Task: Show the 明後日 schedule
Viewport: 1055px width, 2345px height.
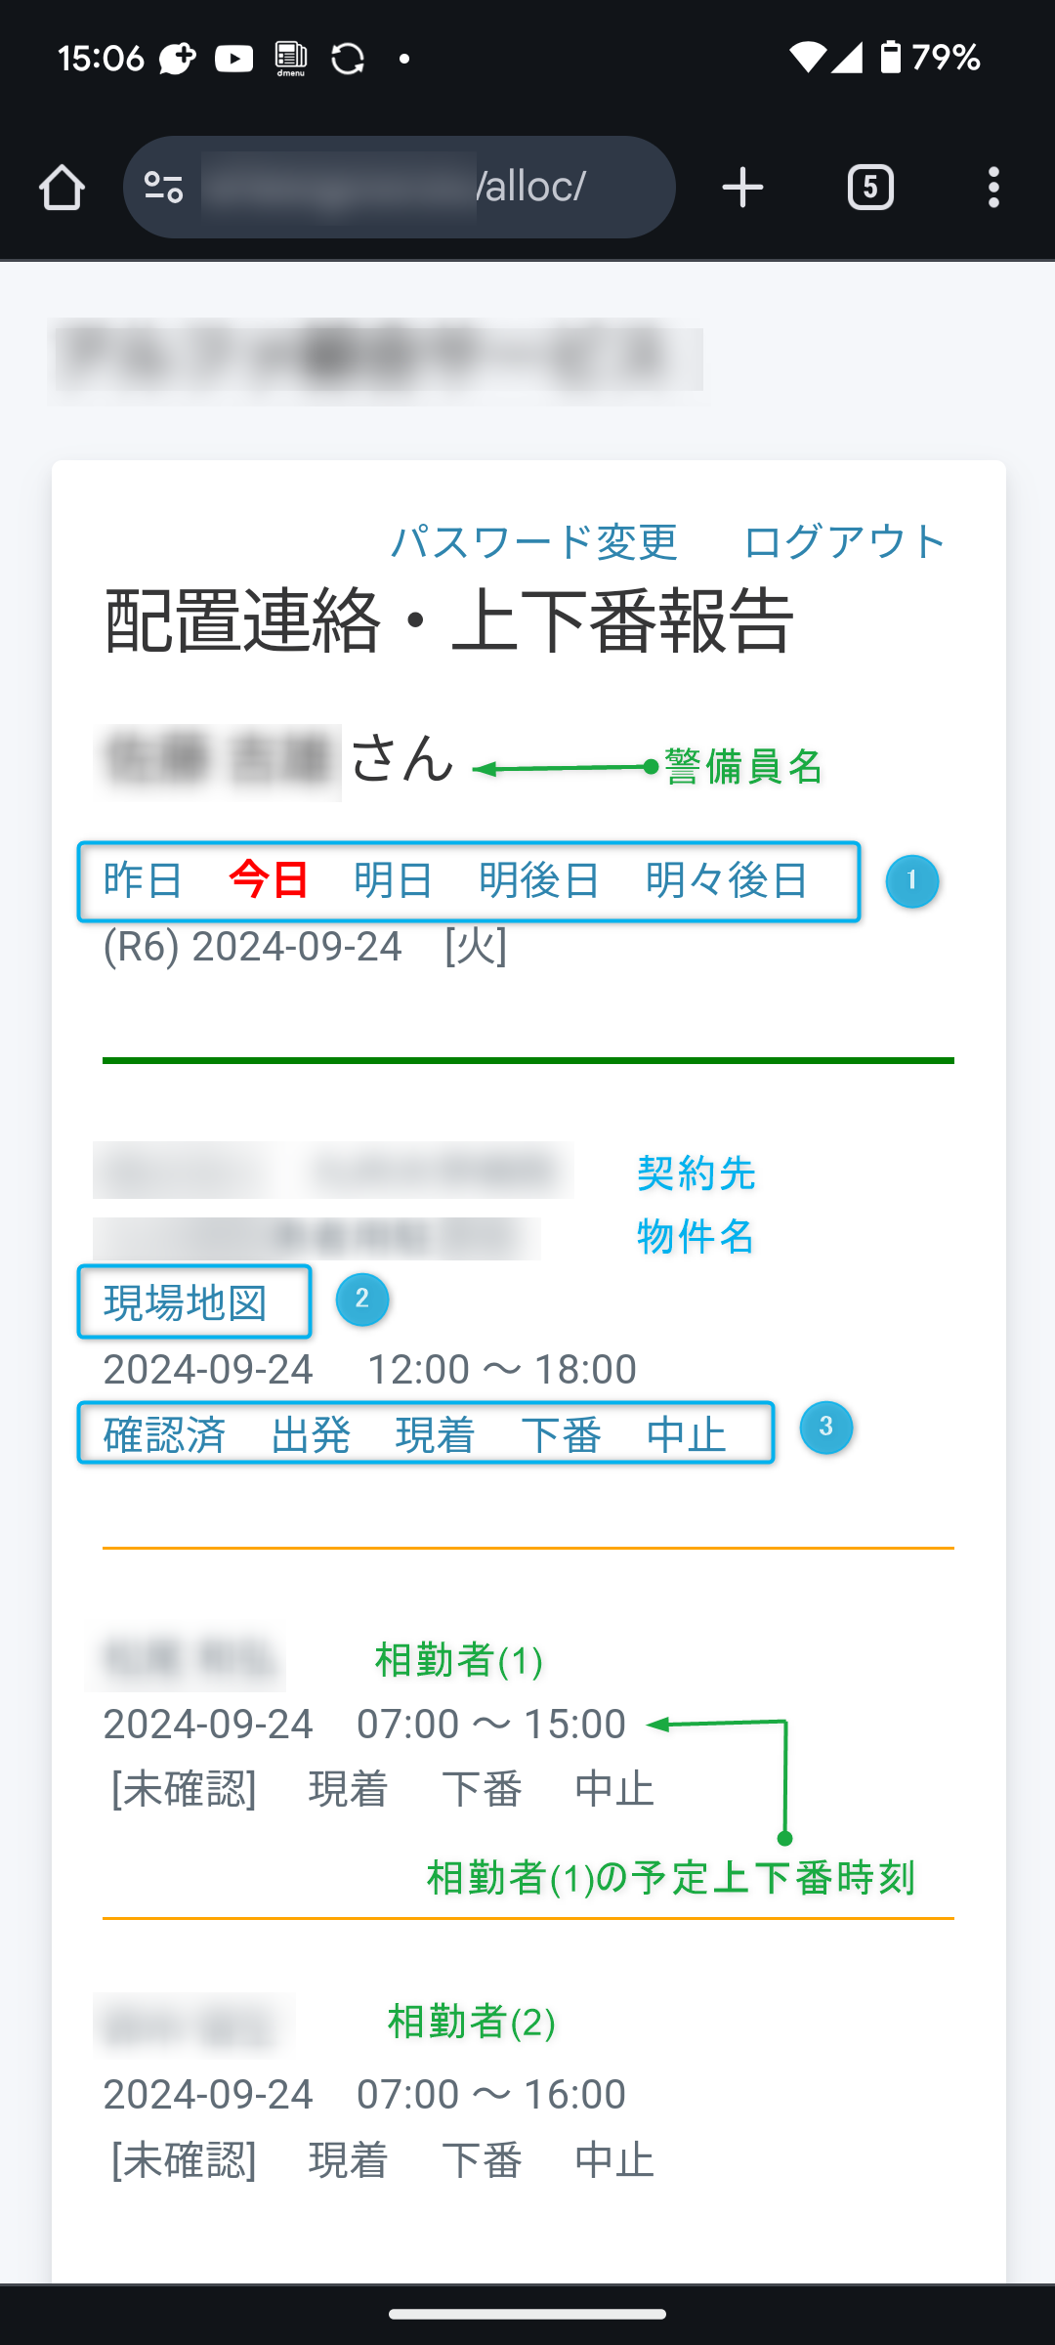Action: pyautogui.click(x=539, y=880)
